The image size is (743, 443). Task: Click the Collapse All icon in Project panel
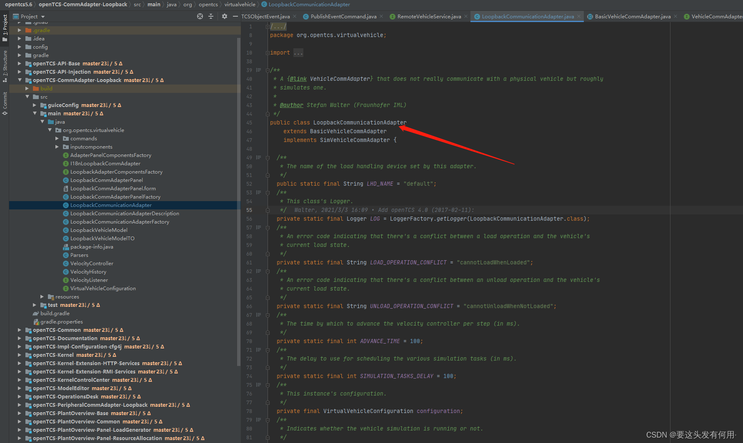(x=211, y=16)
